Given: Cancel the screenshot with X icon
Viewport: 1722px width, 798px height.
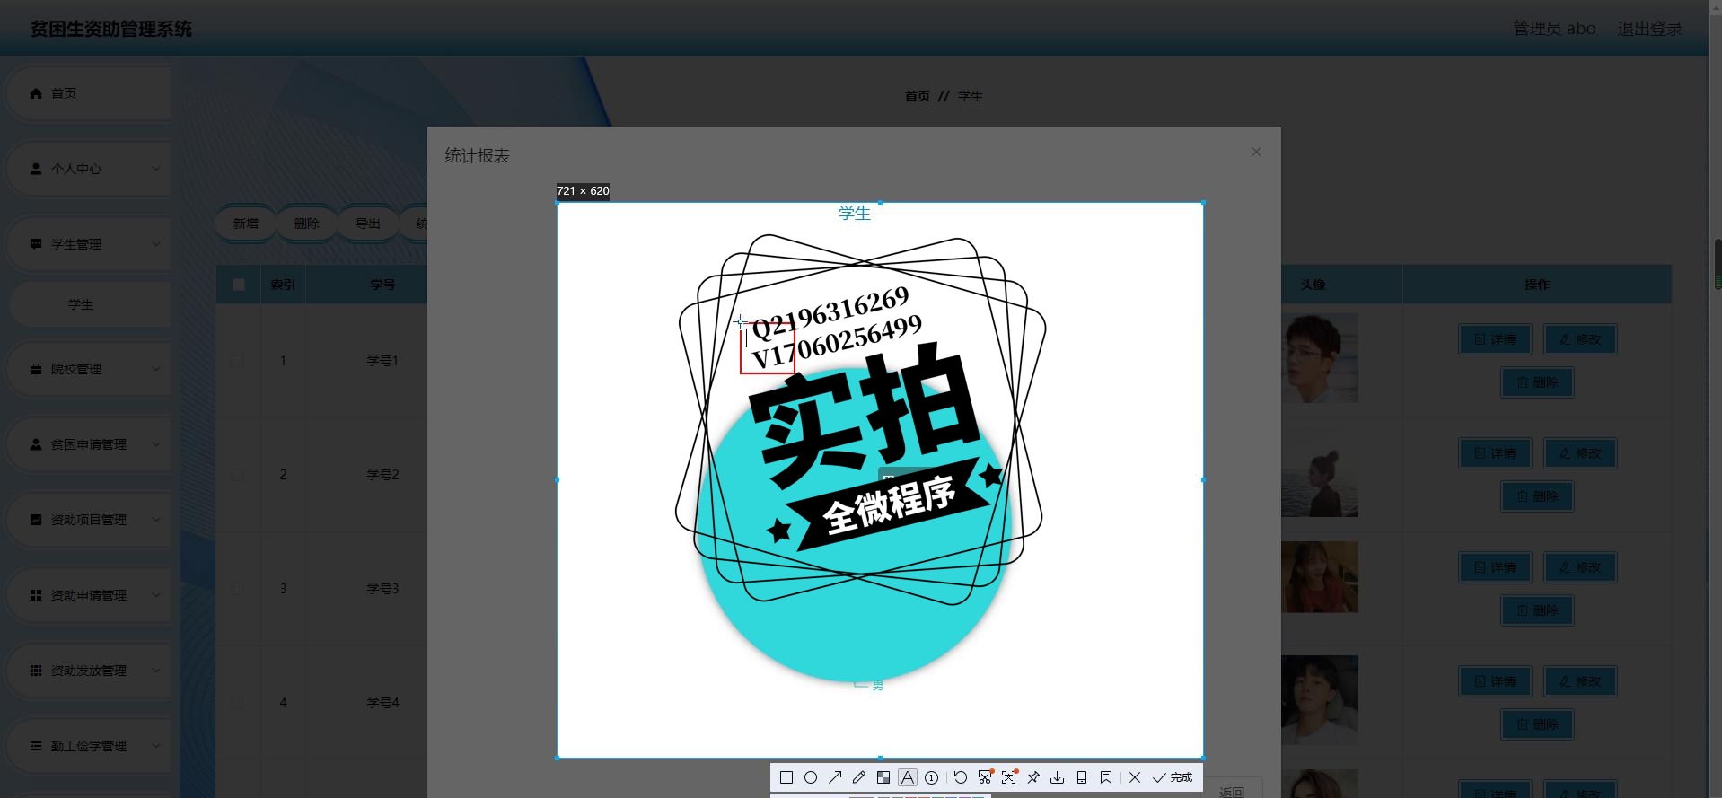Looking at the screenshot, I should tap(1135, 777).
